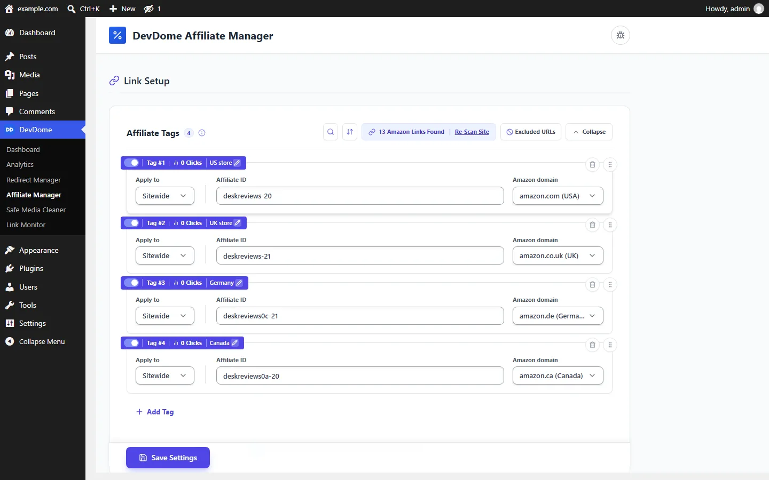Screen dimensions: 769x480
Task: Click Add Tag to create new tag
Action: click(x=155, y=412)
